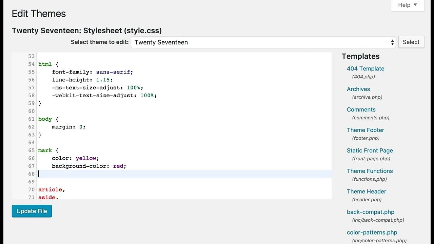Viewport: 434px width, 244px height.
Task: Open the color-patterns.php file
Action: click(x=372, y=232)
